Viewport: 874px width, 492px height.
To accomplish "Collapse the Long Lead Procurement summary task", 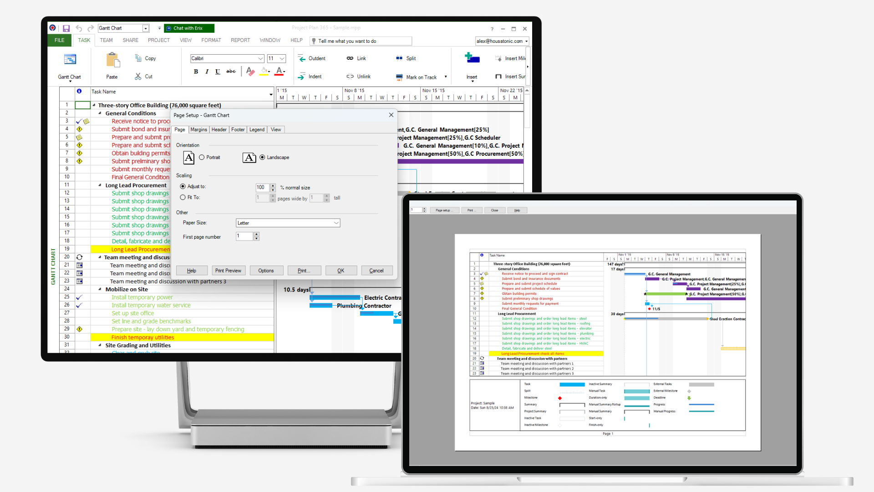I will point(100,185).
